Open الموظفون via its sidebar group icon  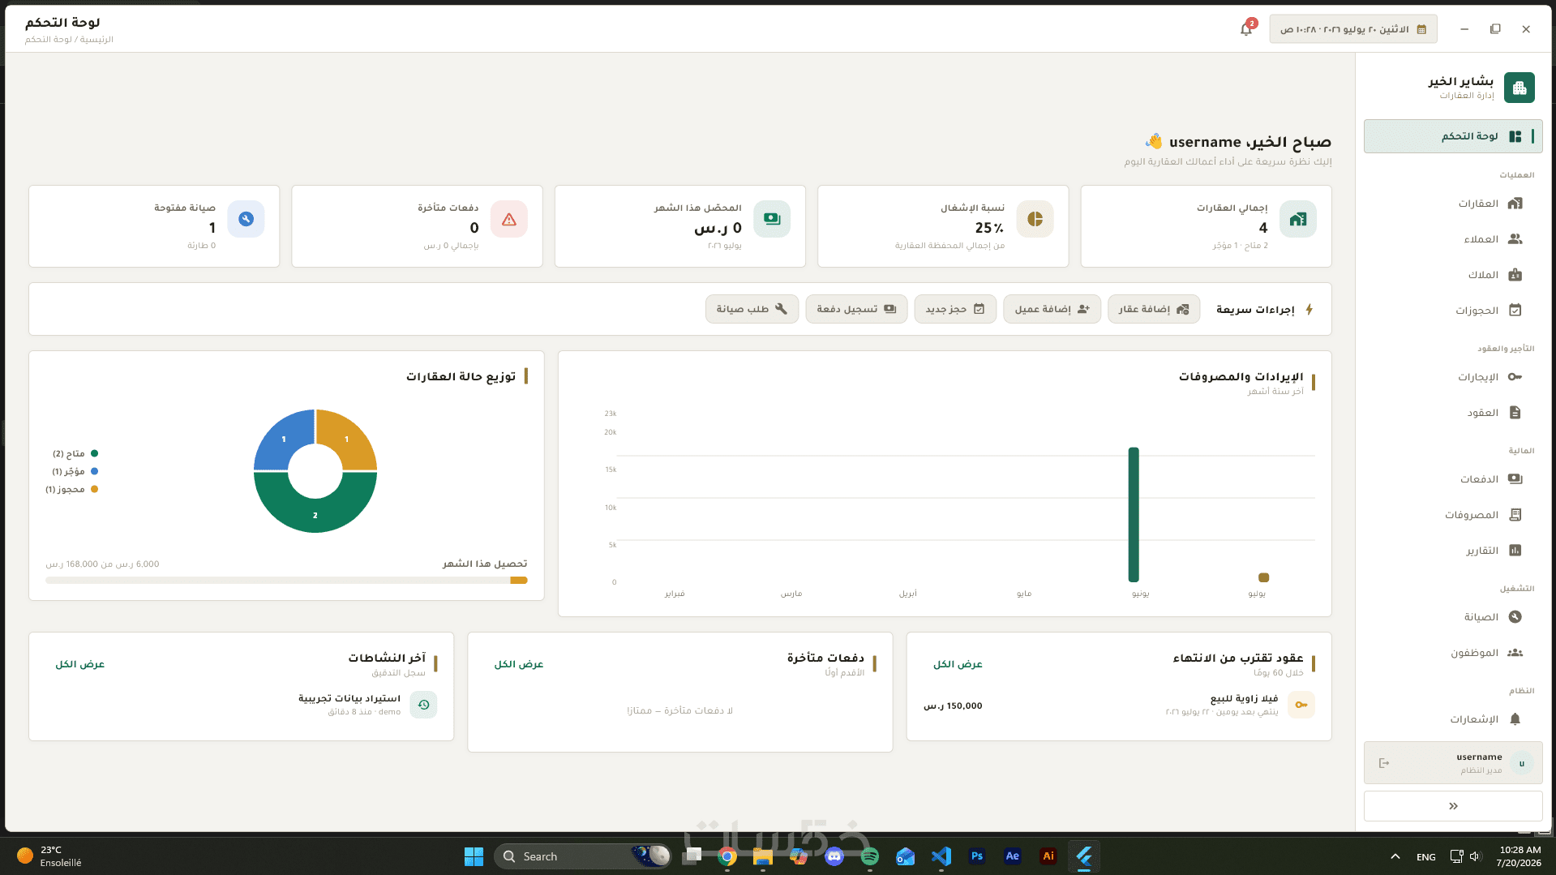point(1515,653)
